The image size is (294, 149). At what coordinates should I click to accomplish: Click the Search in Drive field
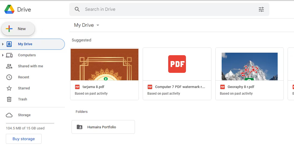click(x=169, y=9)
